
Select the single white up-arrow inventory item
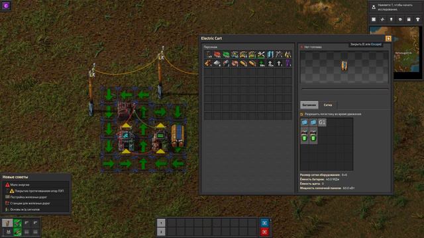[279, 63]
